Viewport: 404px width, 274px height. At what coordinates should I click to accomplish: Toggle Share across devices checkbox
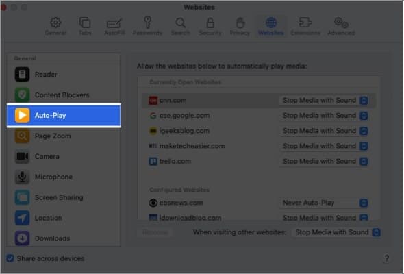click(x=10, y=258)
